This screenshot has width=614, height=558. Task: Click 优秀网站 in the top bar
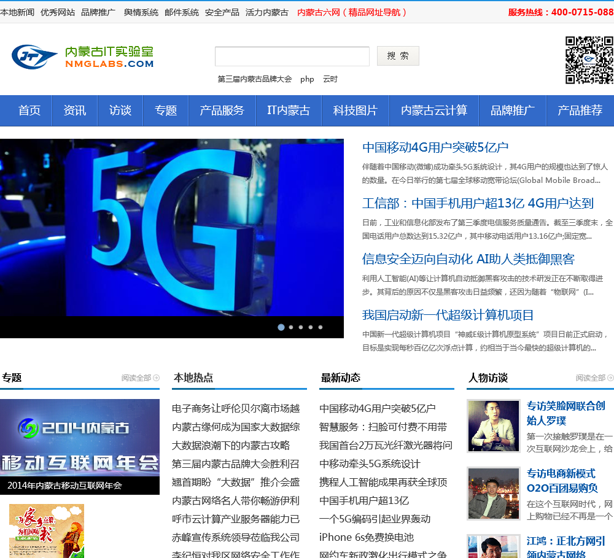coord(58,12)
